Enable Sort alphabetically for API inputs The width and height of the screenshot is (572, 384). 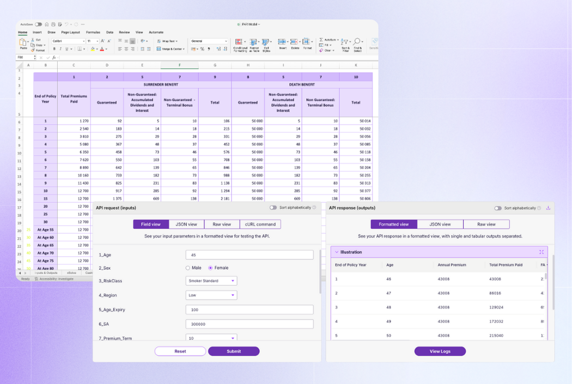point(273,208)
